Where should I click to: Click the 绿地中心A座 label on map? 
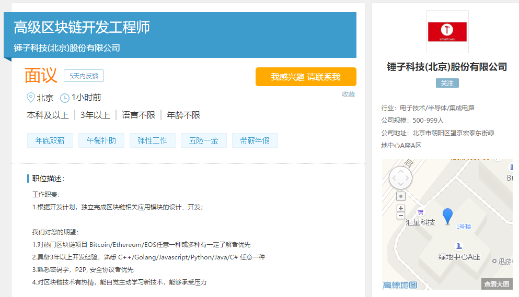(459, 257)
